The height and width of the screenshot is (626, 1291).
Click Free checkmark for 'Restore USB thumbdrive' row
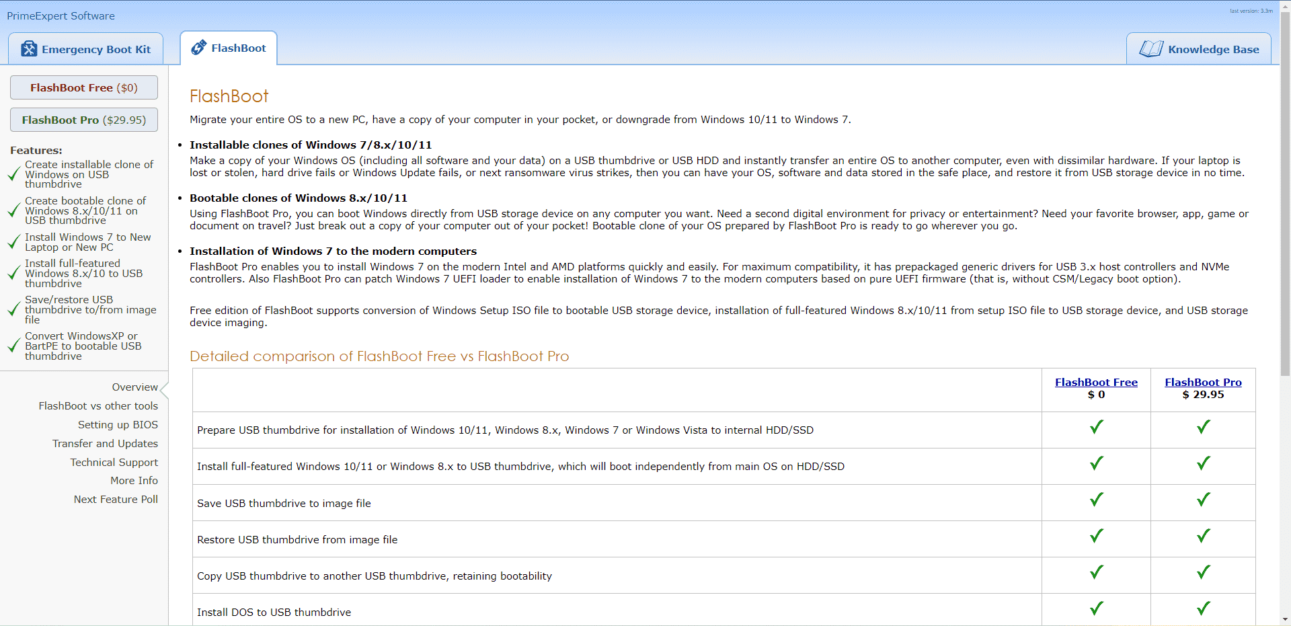[x=1097, y=536]
